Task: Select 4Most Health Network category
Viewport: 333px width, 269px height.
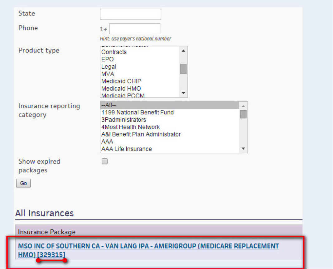Action: coord(170,127)
